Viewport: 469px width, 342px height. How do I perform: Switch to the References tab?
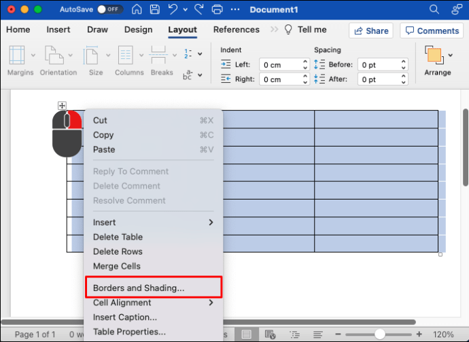coord(236,30)
